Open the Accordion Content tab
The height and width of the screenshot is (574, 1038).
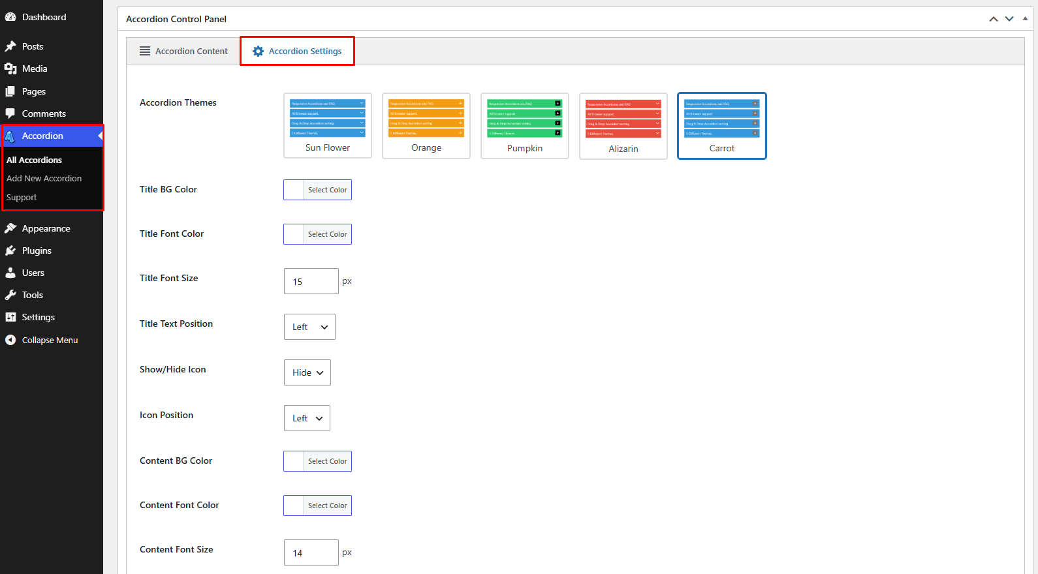(x=183, y=51)
